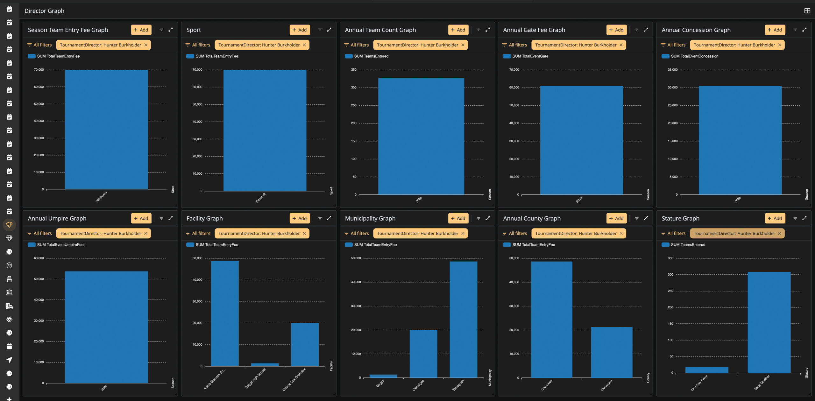Click the Add button in Facility Graph
The height and width of the screenshot is (401, 815).
(300, 218)
